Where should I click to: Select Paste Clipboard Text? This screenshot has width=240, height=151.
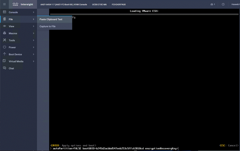pos(51,19)
